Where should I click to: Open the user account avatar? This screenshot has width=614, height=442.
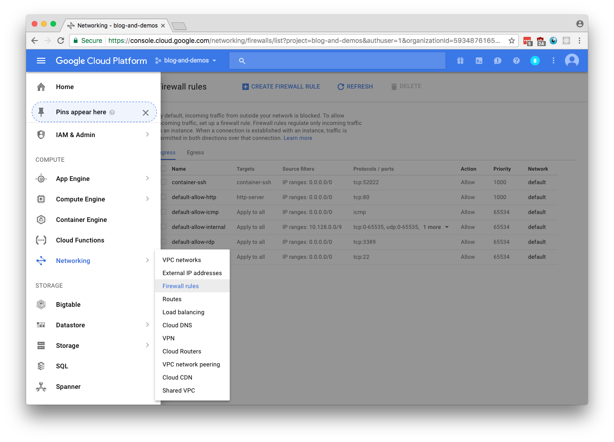coord(572,61)
